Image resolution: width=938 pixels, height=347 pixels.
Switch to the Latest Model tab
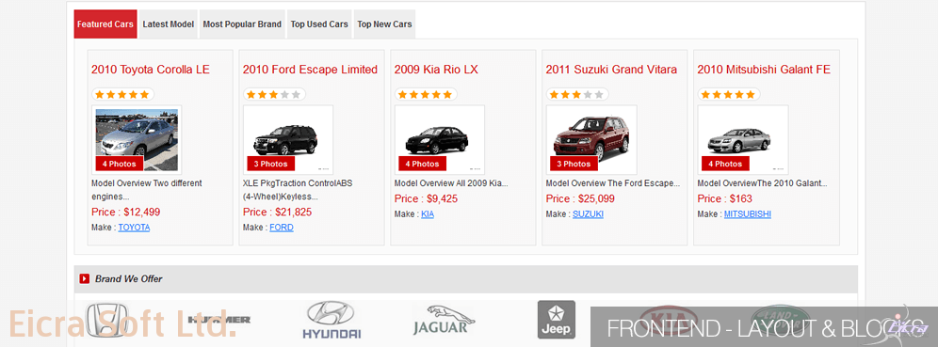pos(168,24)
